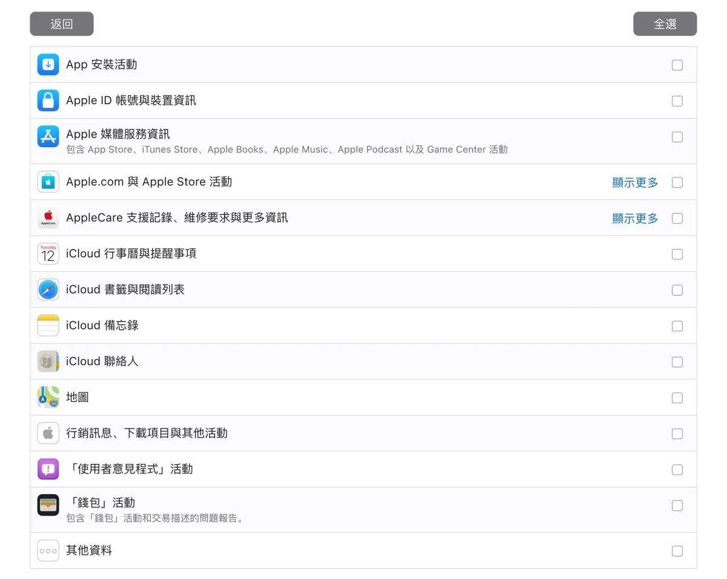Click the iCloud Notes icon
This screenshot has height=579, width=727.
48,325
